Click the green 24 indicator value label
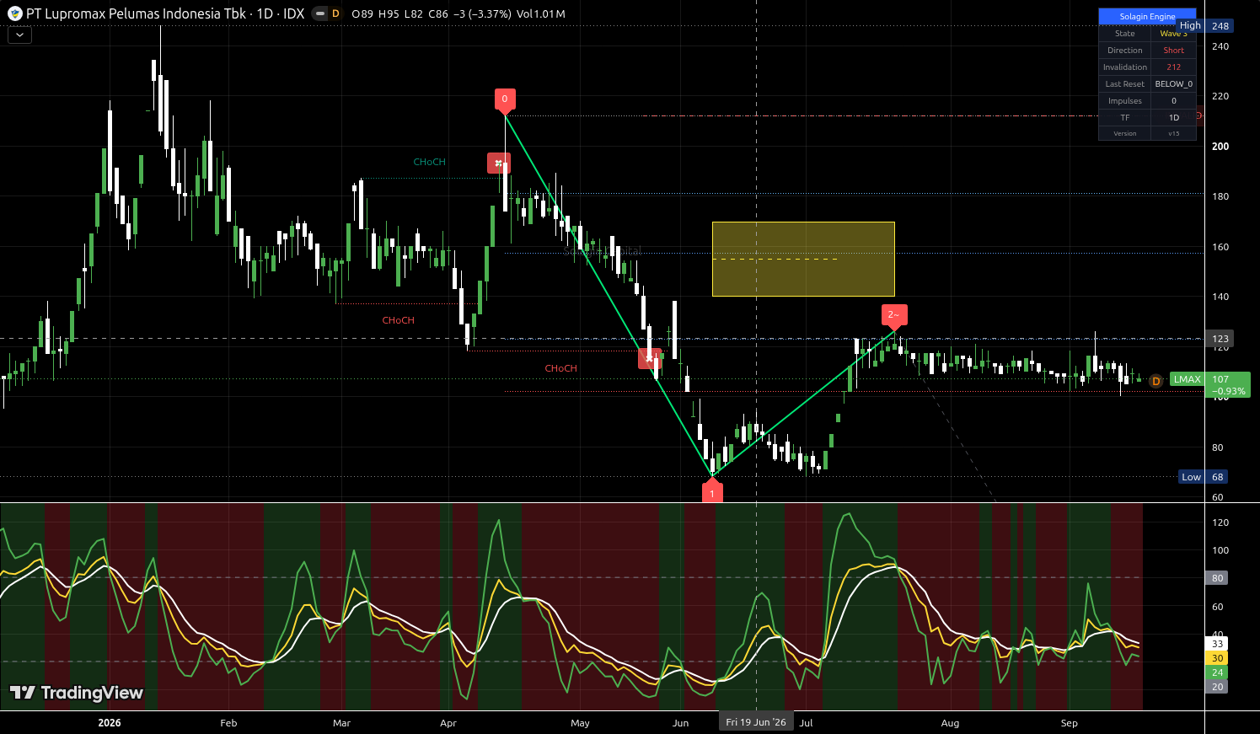This screenshot has width=1260, height=734. click(1217, 672)
